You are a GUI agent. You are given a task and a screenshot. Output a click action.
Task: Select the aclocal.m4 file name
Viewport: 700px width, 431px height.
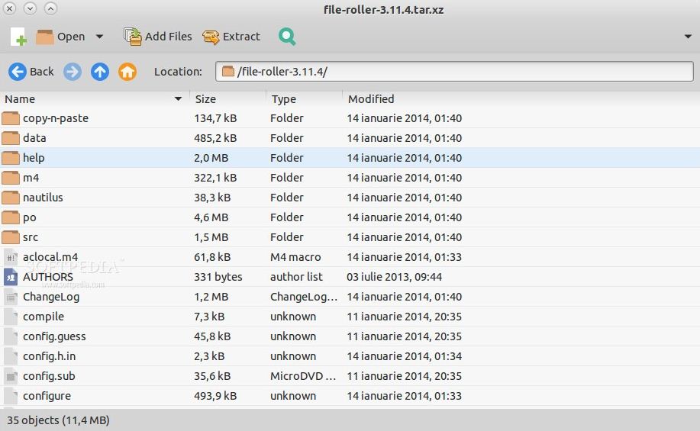tap(50, 257)
